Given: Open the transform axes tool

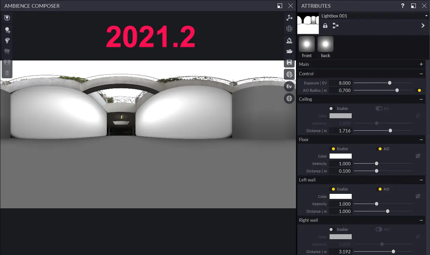Looking at the screenshot, I should point(289,17).
